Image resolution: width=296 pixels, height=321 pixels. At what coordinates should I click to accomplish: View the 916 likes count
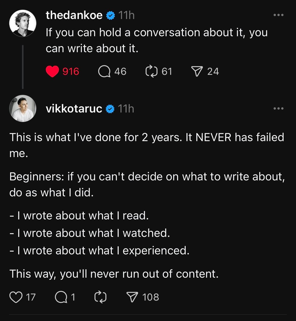click(x=71, y=71)
